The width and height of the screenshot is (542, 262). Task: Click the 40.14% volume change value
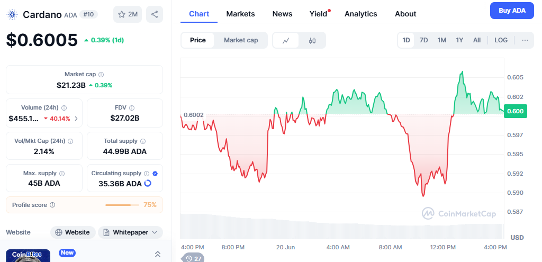click(57, 119)
